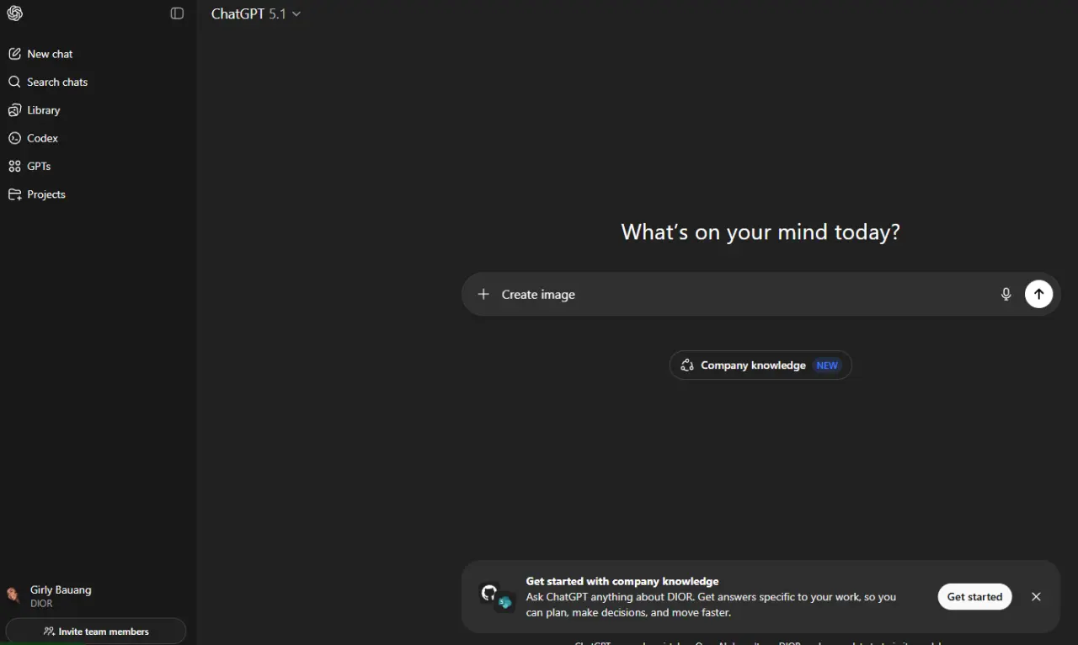Open the ChatGPT 5.1 model selector

pos(256,13)
